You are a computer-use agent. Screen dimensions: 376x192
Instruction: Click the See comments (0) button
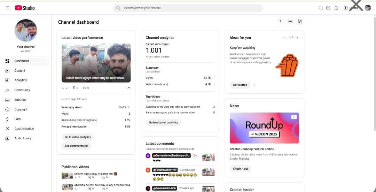(76, 146)
